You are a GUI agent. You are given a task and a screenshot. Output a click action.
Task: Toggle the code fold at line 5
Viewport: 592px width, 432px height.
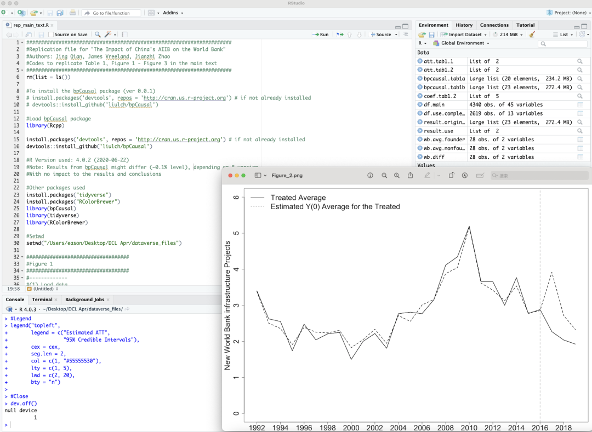coord(22,70)
